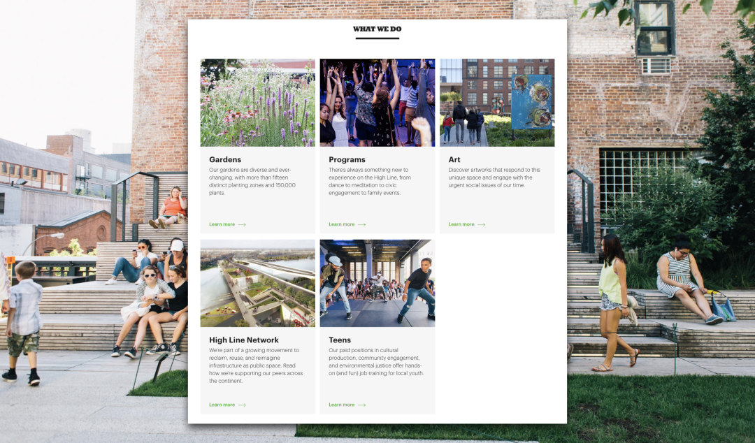Open the Teens dancers photo
This screenshot has height=443, width=755.
(377, 283)
